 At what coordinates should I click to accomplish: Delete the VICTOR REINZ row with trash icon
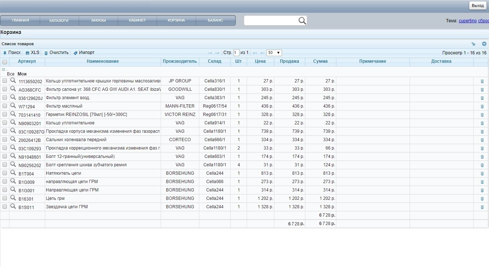coord(482,115)
